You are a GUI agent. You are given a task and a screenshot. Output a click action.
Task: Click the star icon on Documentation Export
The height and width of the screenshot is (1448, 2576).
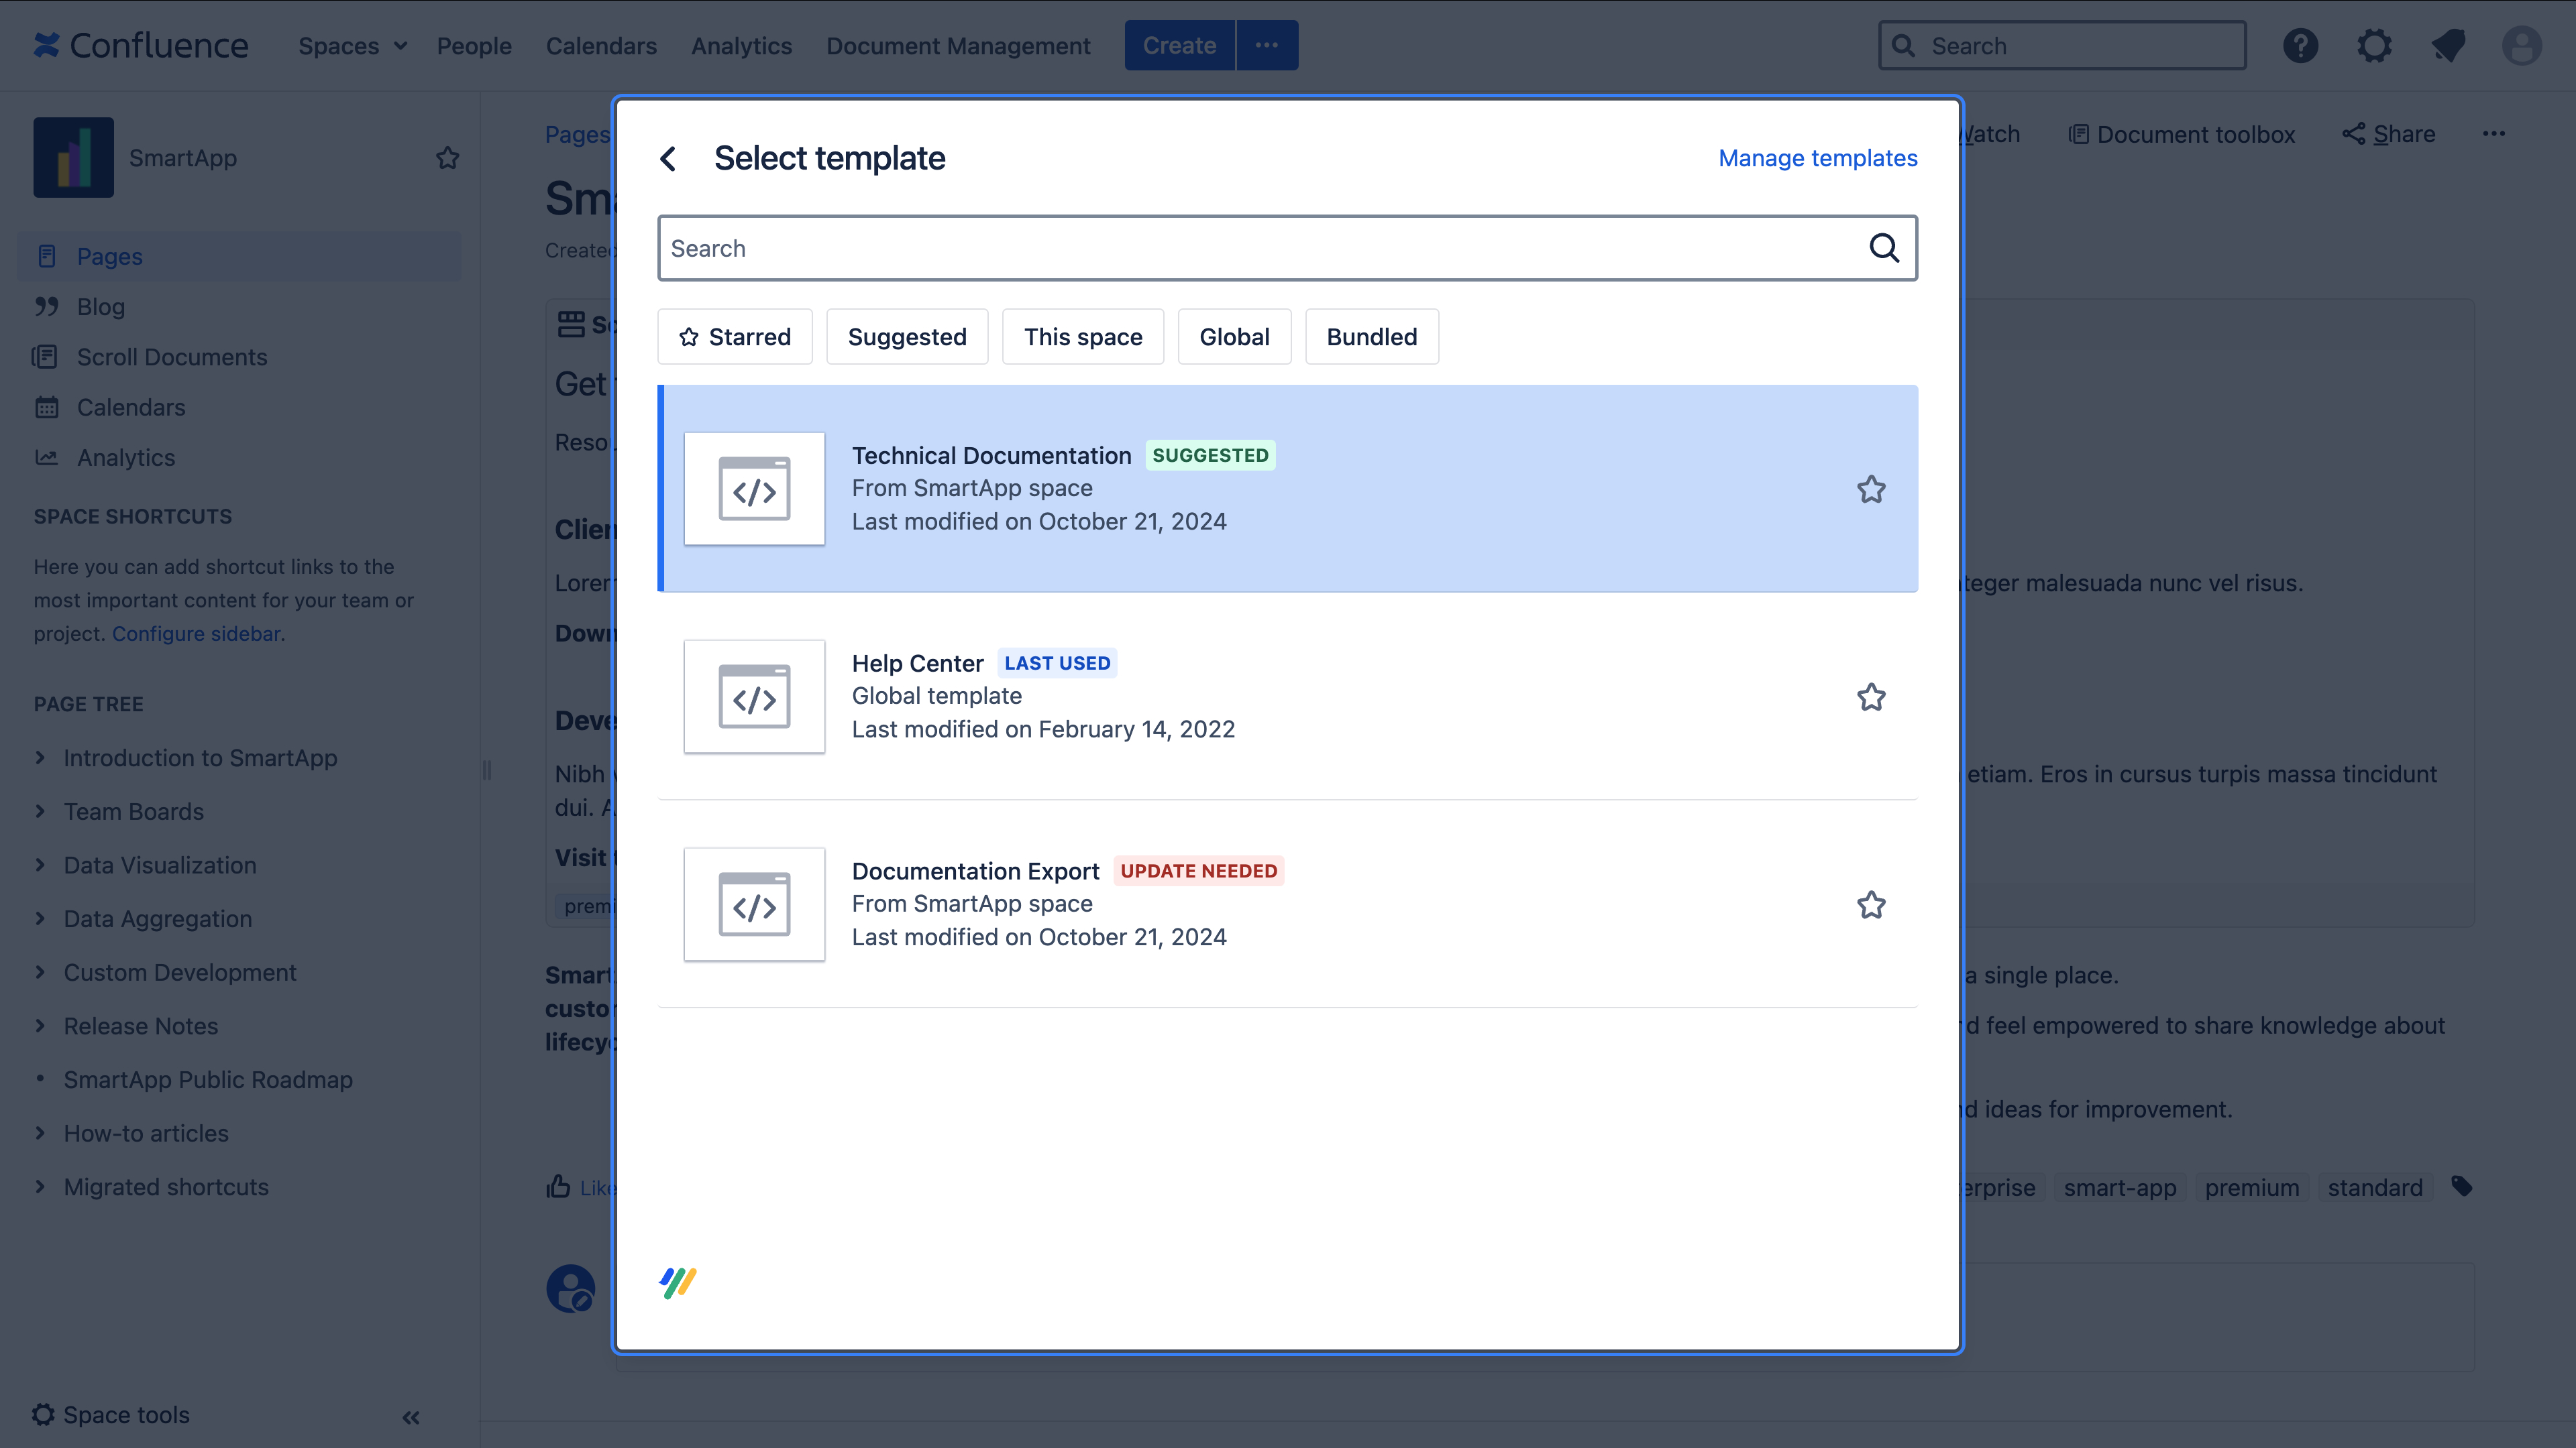(1870, 904)
